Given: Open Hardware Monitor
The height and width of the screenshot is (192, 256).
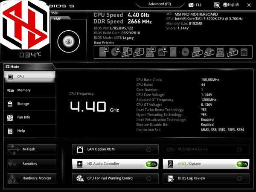Looking at the screenshot, I should (32, 178).
